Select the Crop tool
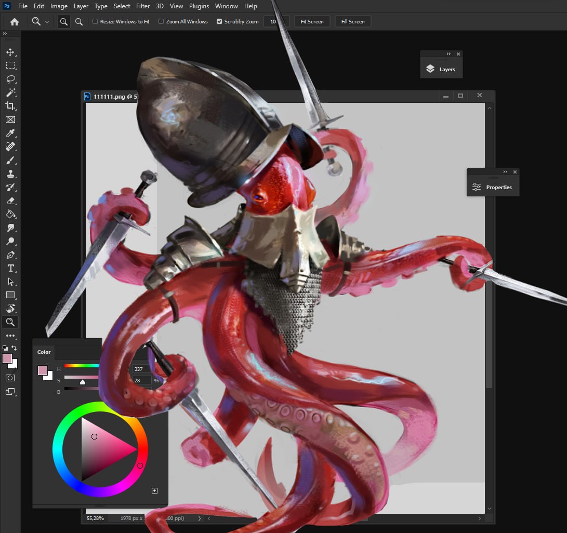Image resolution: width=567 pixels, height=533 pixels. coord(10,106)
